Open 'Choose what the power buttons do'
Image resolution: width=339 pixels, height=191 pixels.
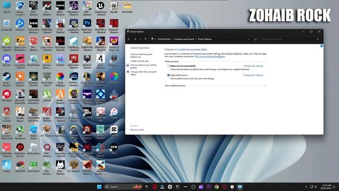point(141,56)
